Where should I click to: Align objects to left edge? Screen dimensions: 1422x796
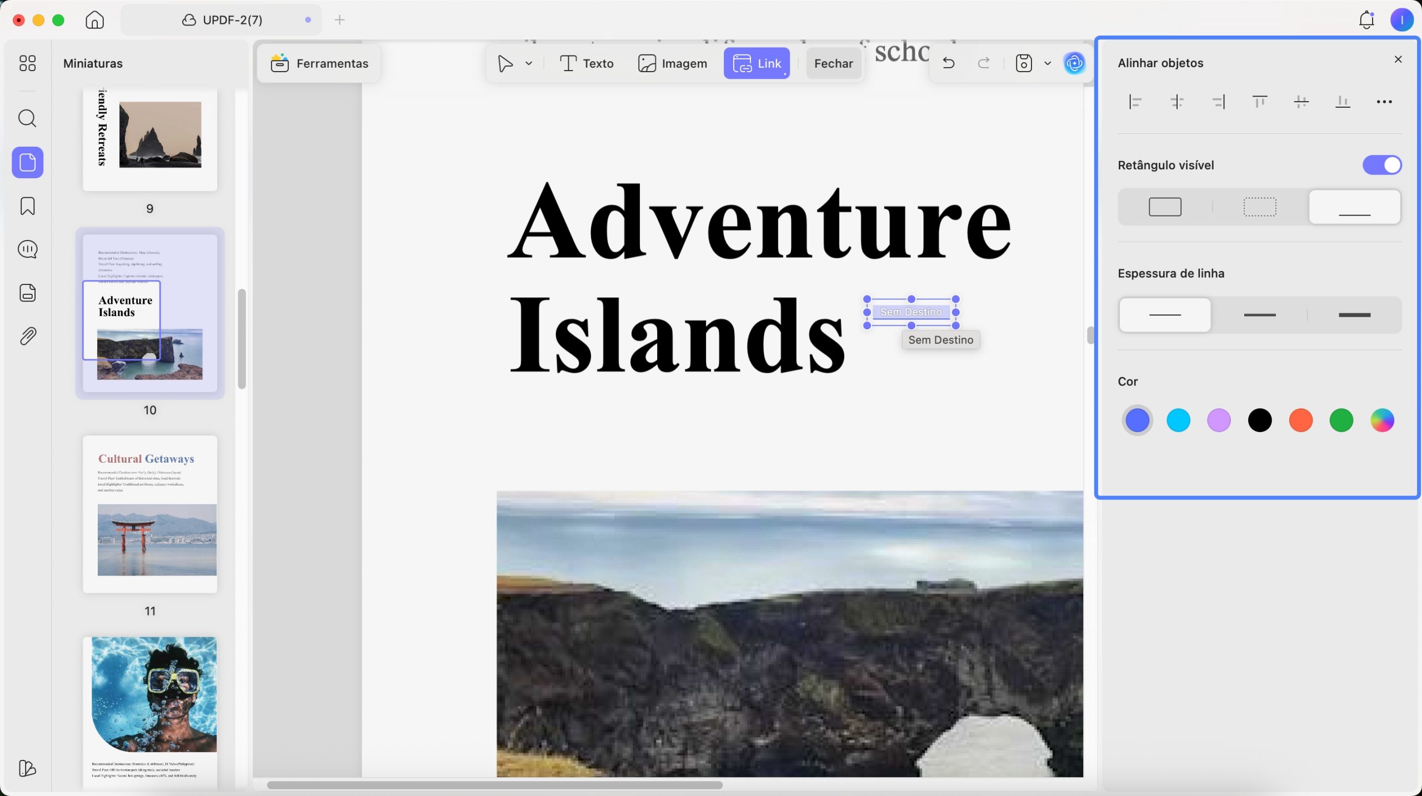click(x=1135, y=102)
